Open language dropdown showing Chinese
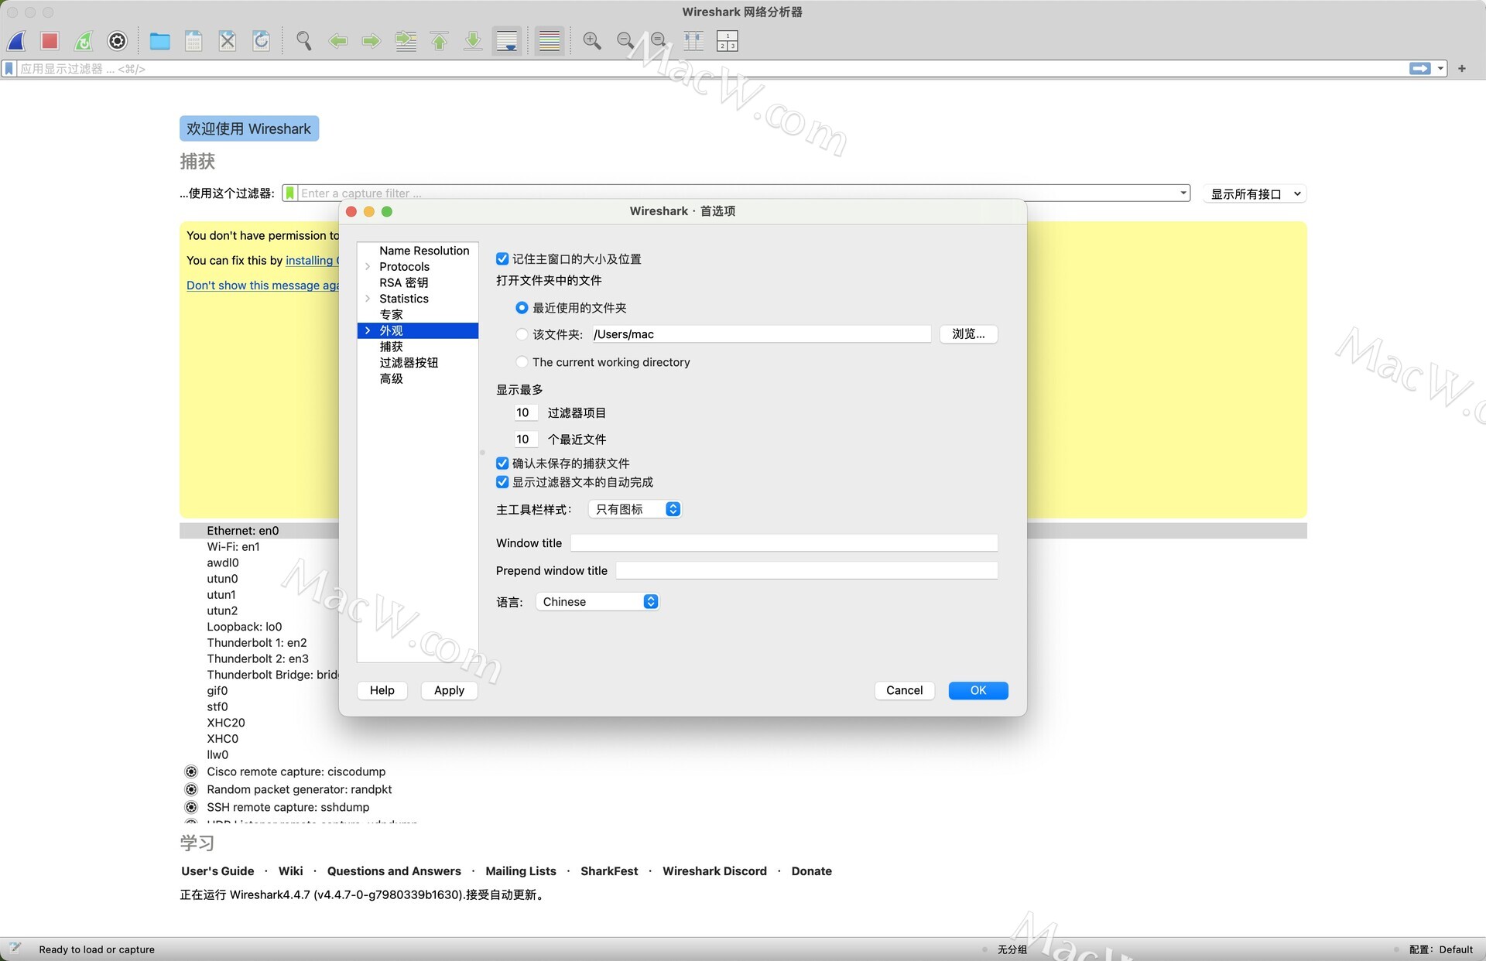1486x961 pixels. [597, 602]
